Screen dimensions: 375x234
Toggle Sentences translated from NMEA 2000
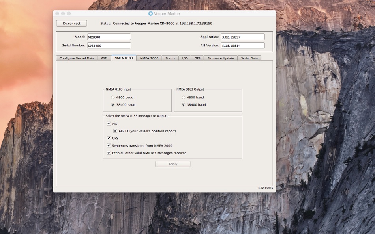109,145
